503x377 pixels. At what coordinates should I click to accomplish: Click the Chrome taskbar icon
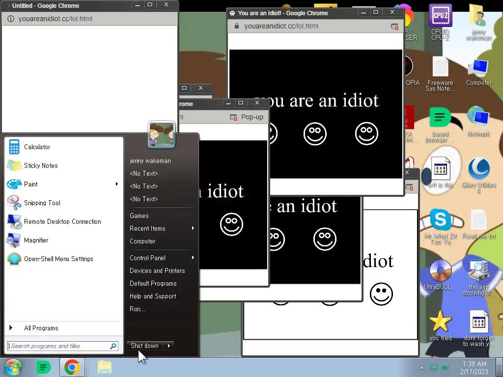72,367
